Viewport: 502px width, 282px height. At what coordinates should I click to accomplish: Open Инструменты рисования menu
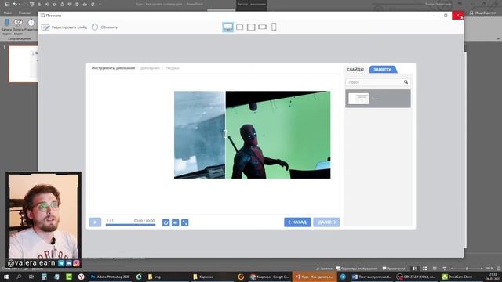click(x=113, y=68)
